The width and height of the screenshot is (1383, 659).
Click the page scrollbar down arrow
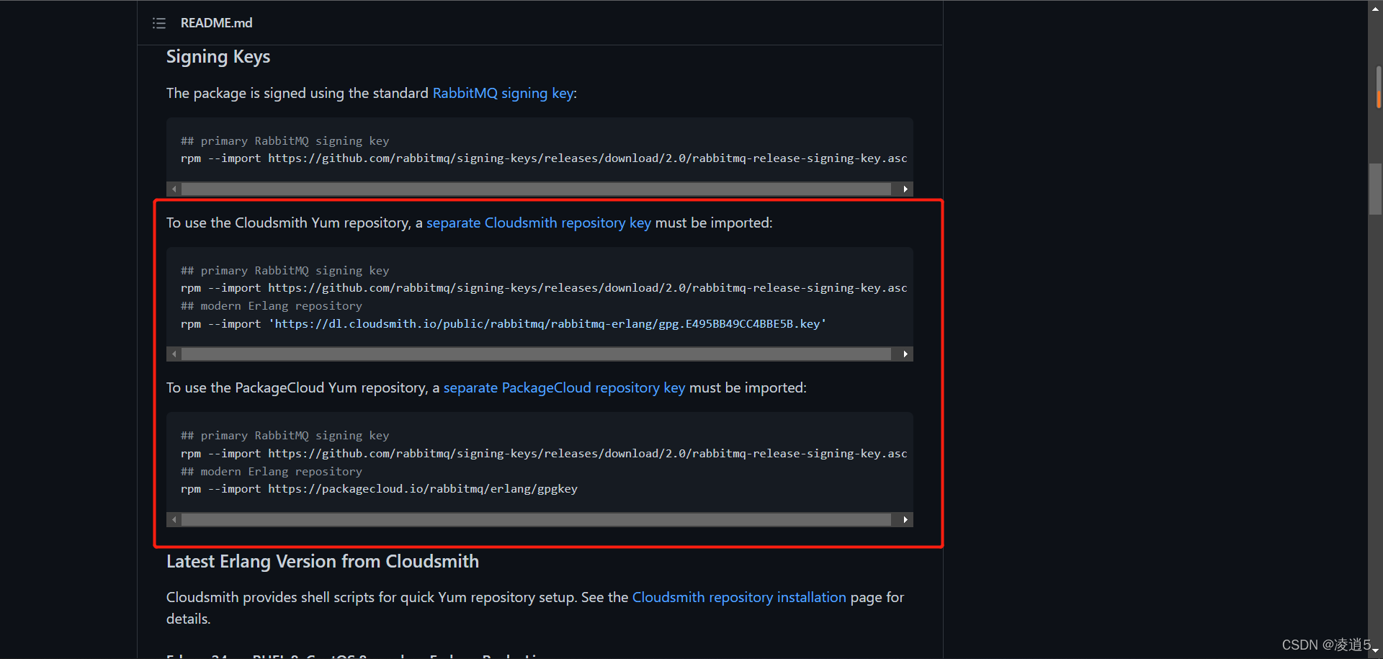pyautogui.click(x=1375, y=651)
